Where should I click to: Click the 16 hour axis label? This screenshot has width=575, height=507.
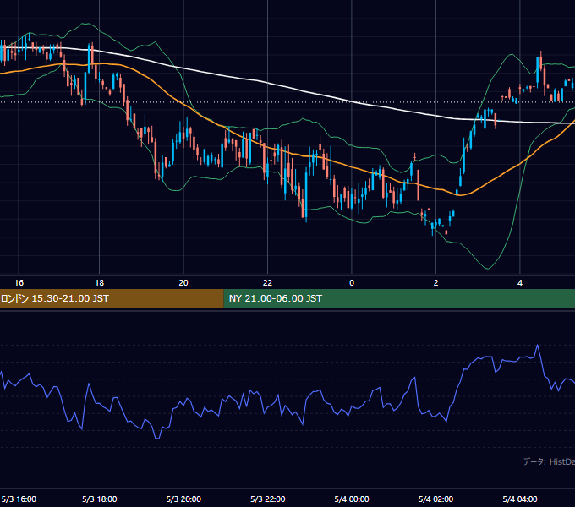tap(19, 283)
